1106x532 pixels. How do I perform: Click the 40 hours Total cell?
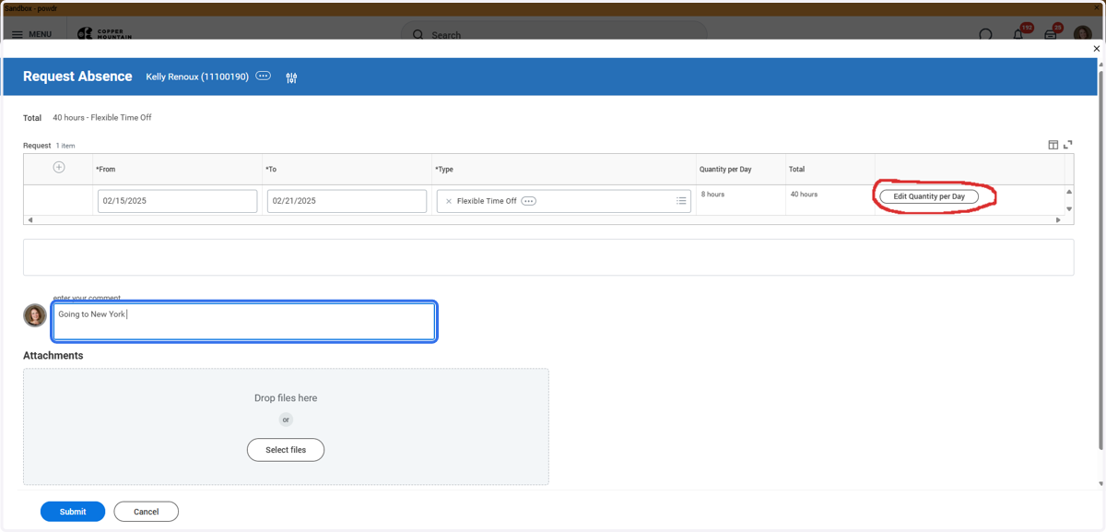829,200
